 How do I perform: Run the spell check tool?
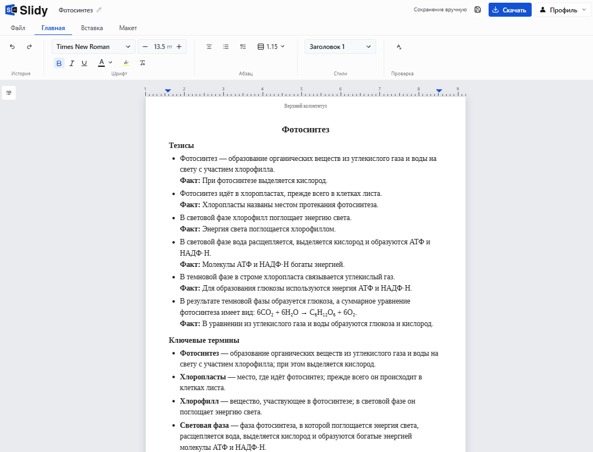point(399,46)
